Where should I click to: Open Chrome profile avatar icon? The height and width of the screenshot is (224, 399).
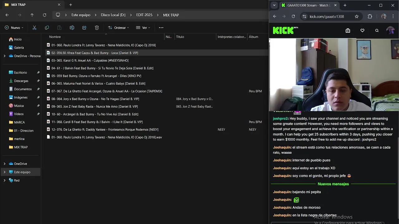(384, 16)
